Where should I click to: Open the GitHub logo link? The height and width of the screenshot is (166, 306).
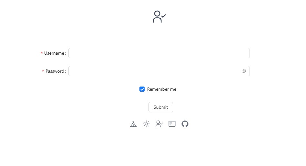point(185,124)
